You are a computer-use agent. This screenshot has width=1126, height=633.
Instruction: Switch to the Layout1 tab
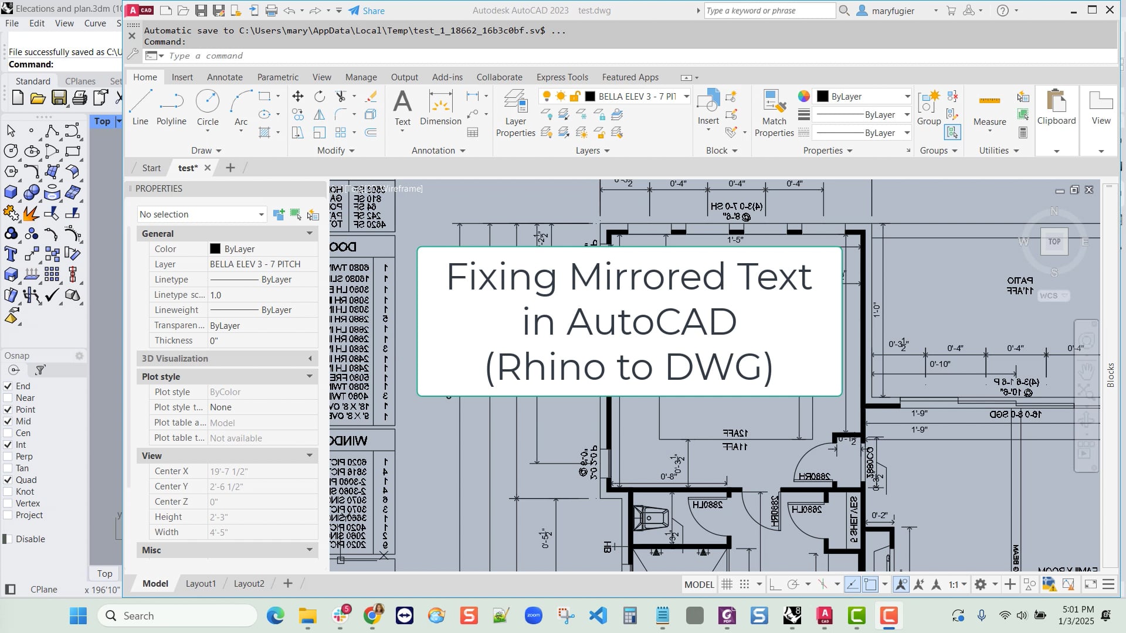[x=201, y=584]
